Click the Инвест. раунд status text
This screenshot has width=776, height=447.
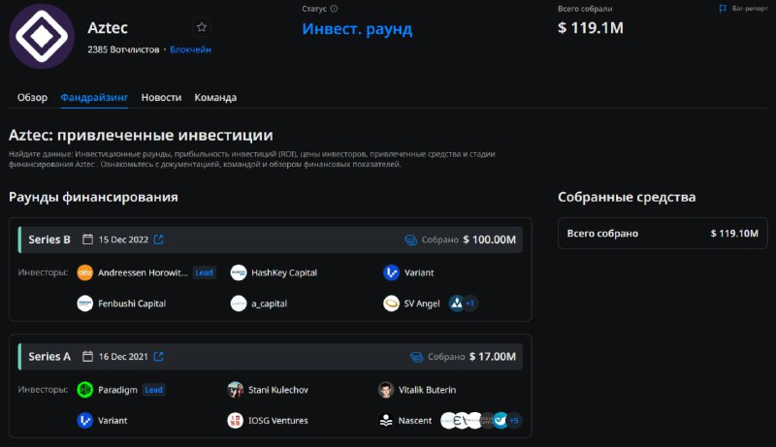[357, 29]
